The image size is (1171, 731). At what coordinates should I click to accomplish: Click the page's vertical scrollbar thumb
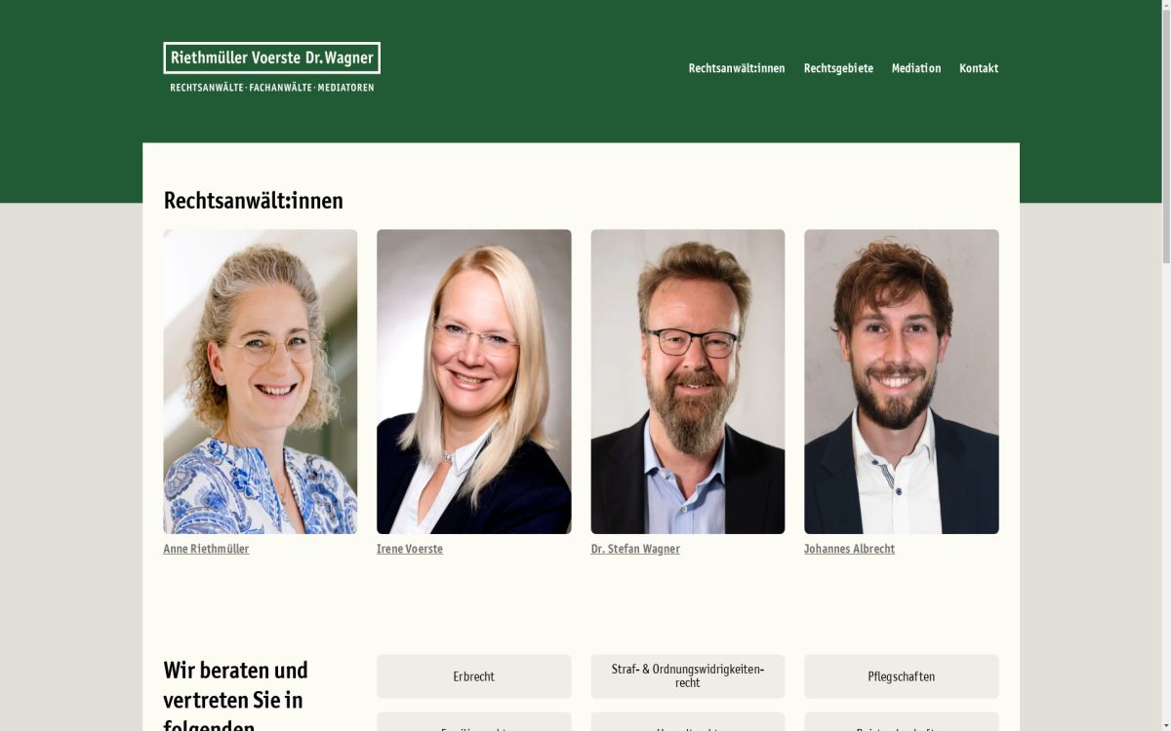pos(1166,132)
